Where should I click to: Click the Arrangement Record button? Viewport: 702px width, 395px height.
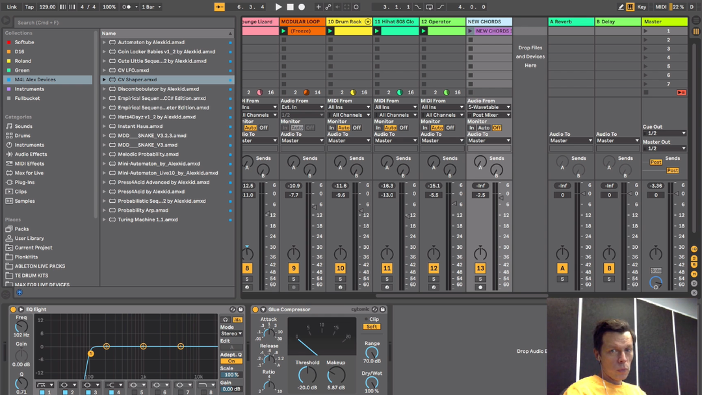coord(302,7)
